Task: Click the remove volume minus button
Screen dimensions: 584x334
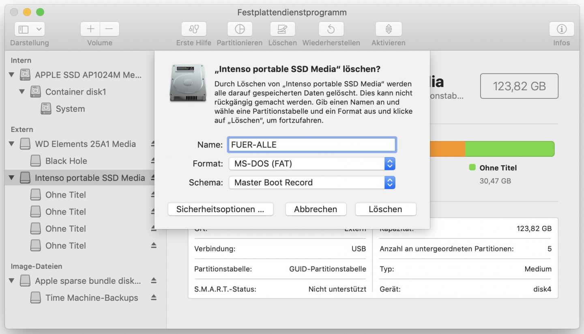Action: point(109,30)
